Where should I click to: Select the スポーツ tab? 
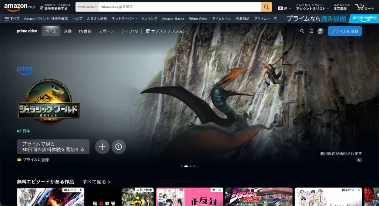(x=106, y=31)
